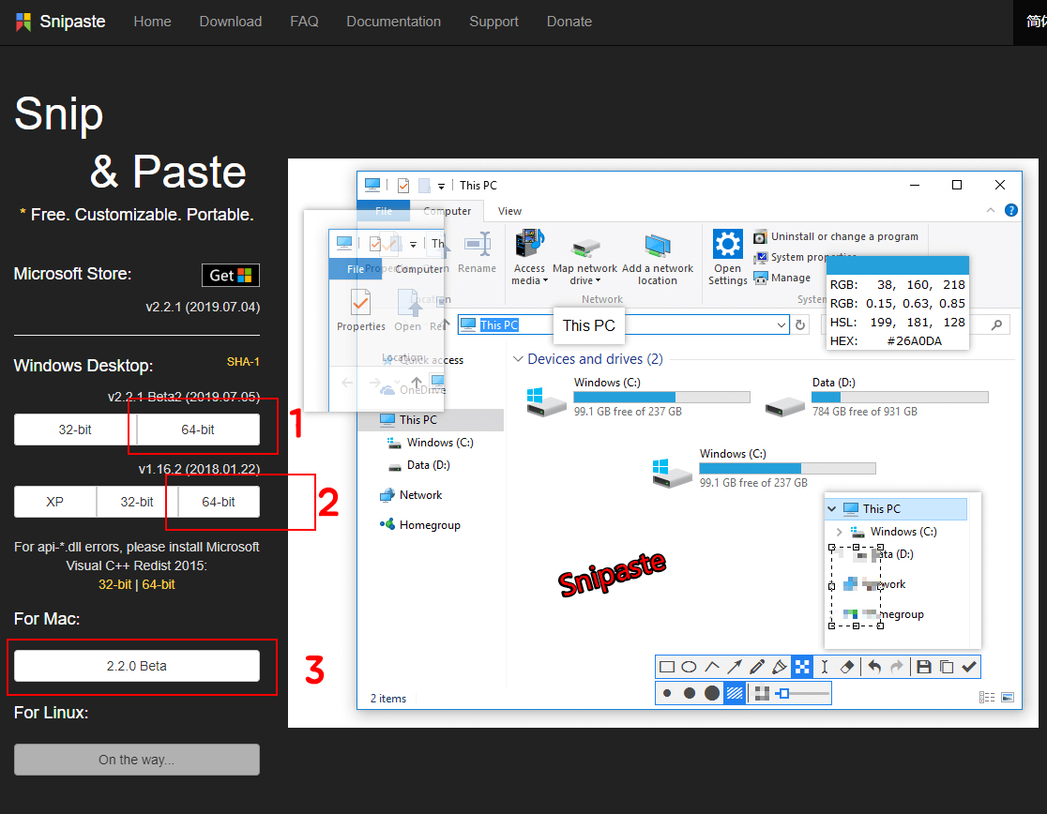This screenshot has width=1047, height=814.
Task: Select the Polyline tool
Action: [x=712, y=667]
